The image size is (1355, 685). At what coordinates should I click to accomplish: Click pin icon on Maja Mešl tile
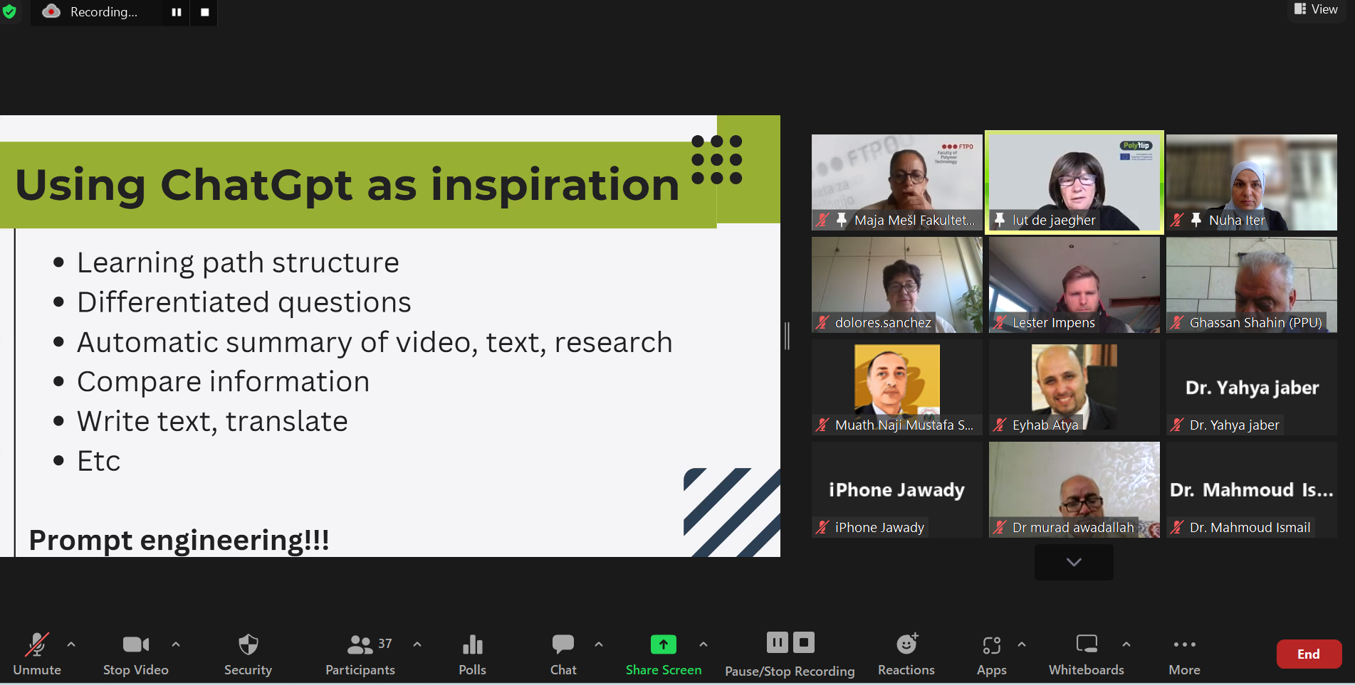click(842, 220)
